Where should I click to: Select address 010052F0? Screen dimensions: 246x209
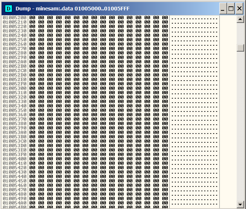15,84
